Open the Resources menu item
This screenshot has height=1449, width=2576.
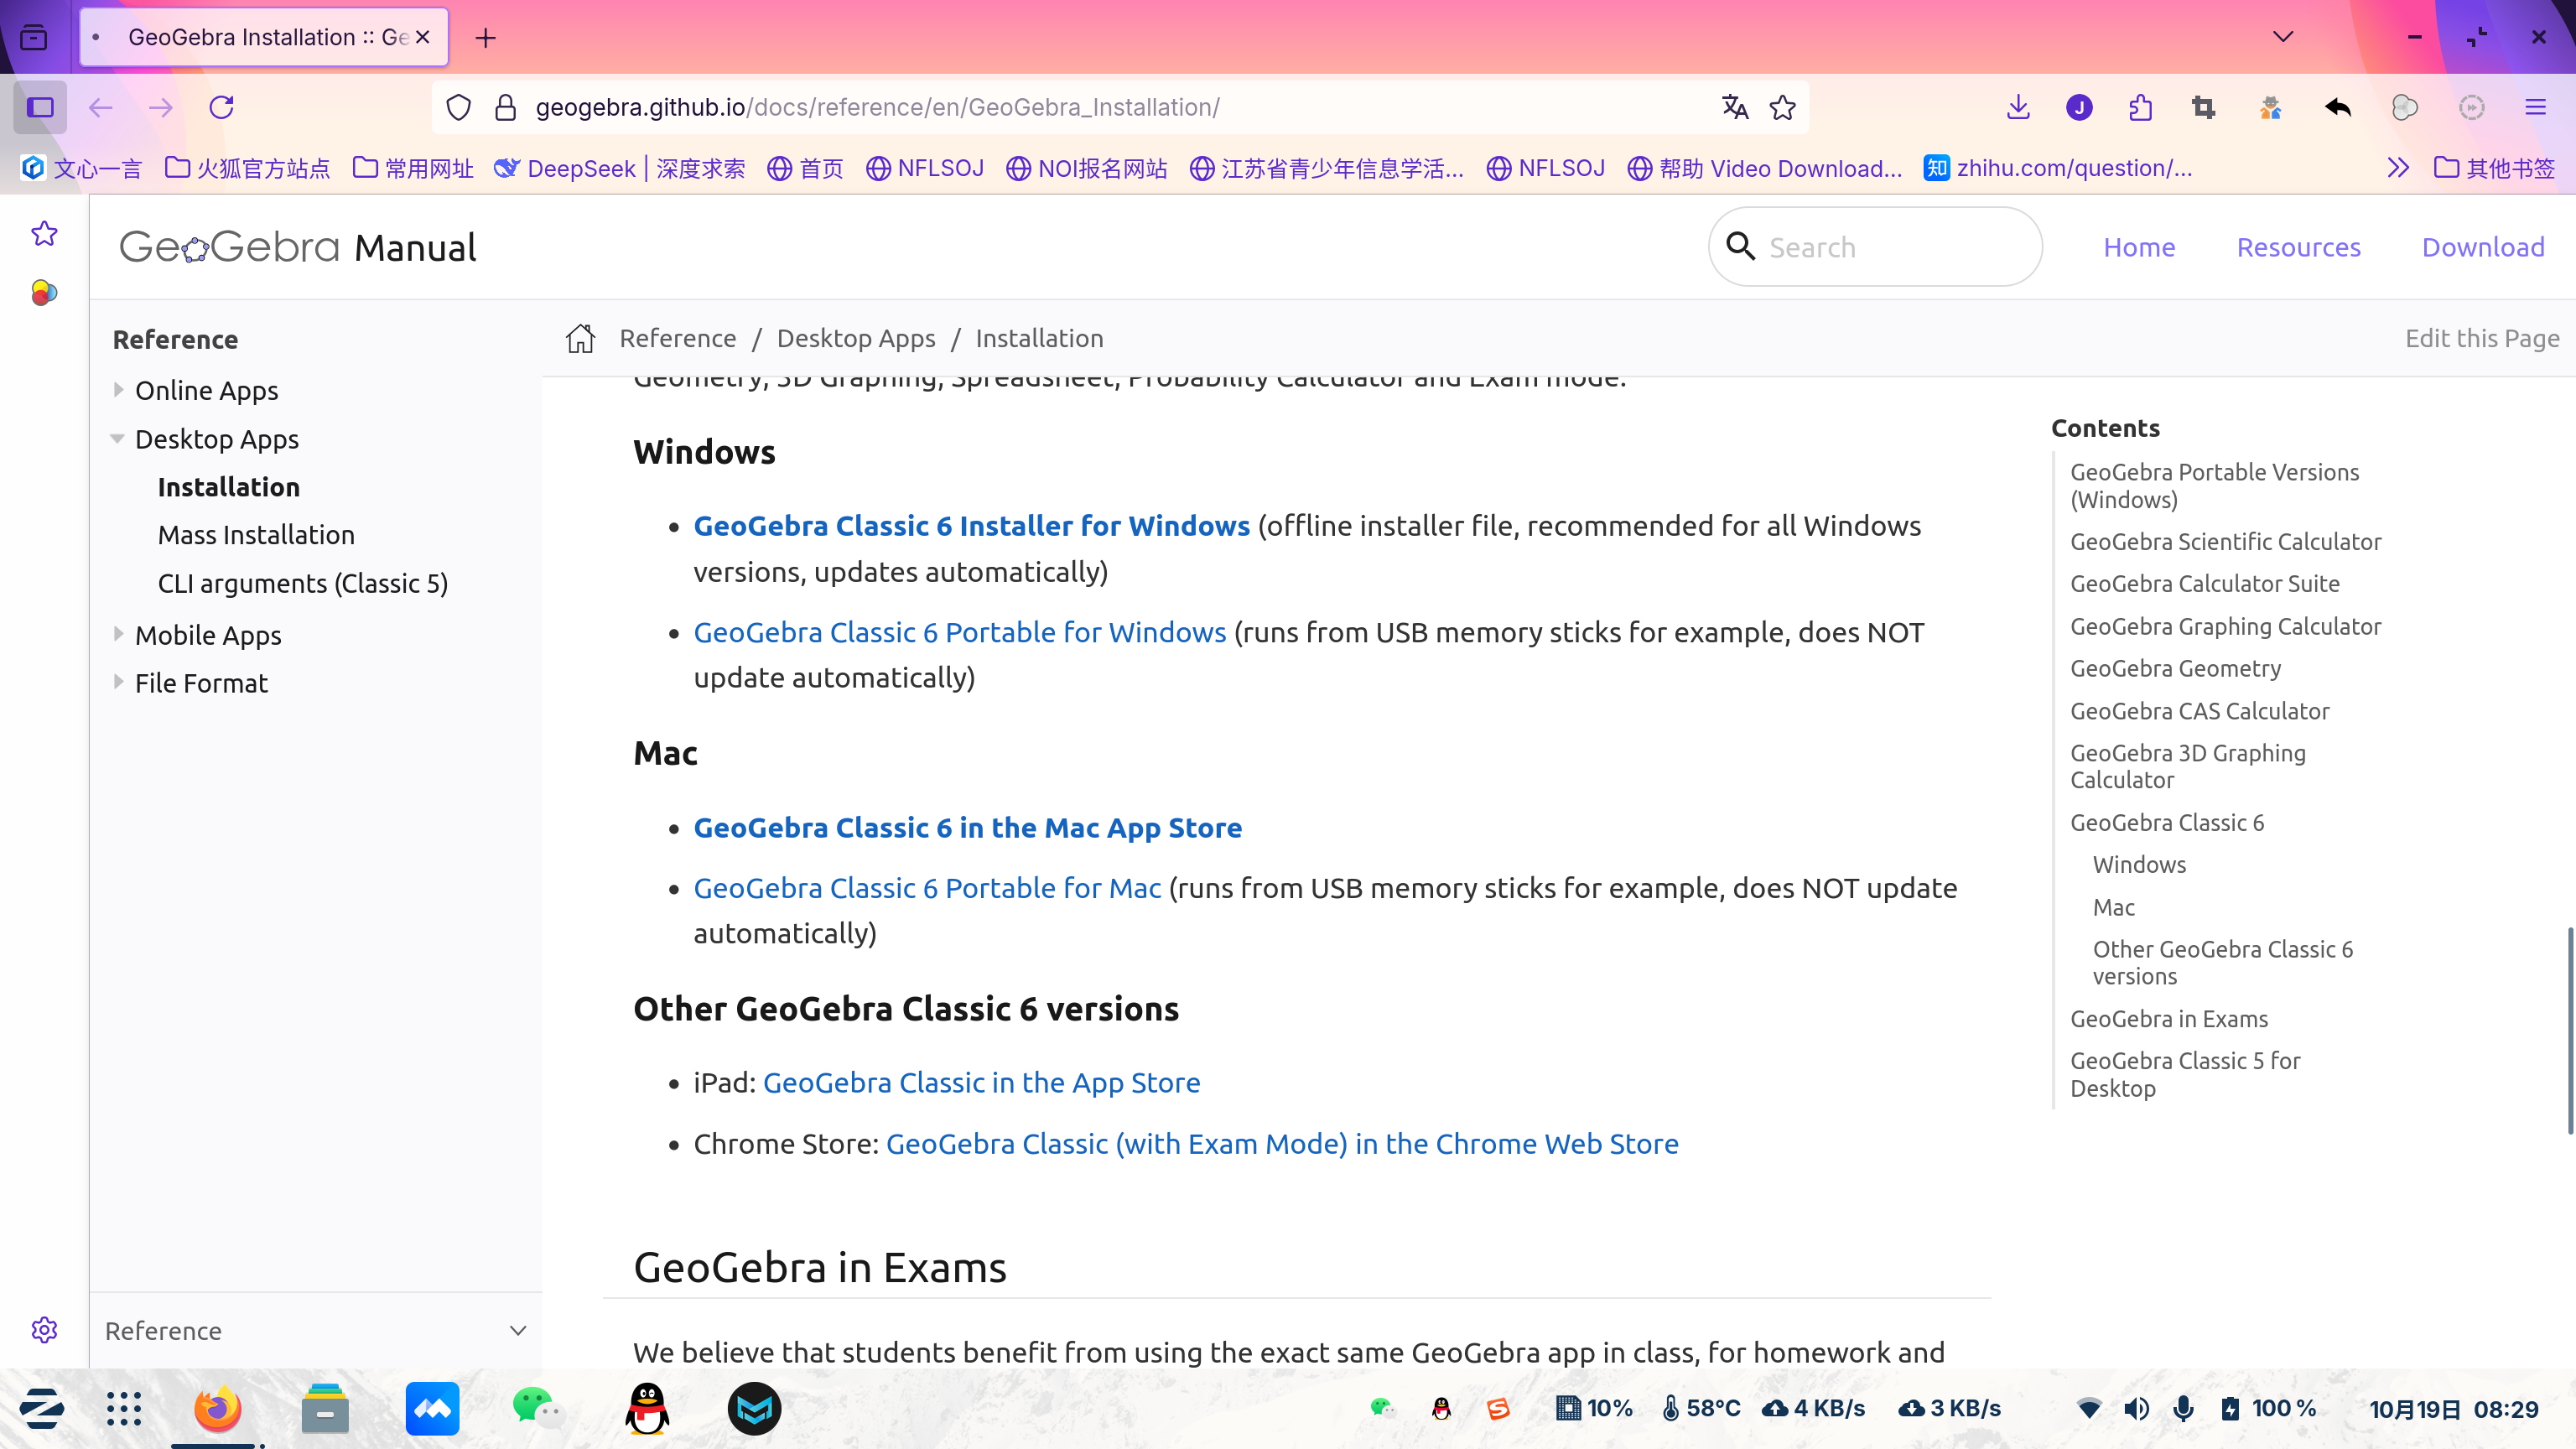2298,247
